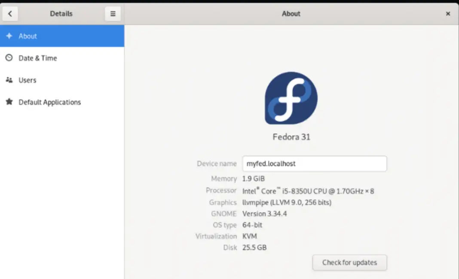
Task: Select the About entry in the sidebar
Action: (28, 36)
